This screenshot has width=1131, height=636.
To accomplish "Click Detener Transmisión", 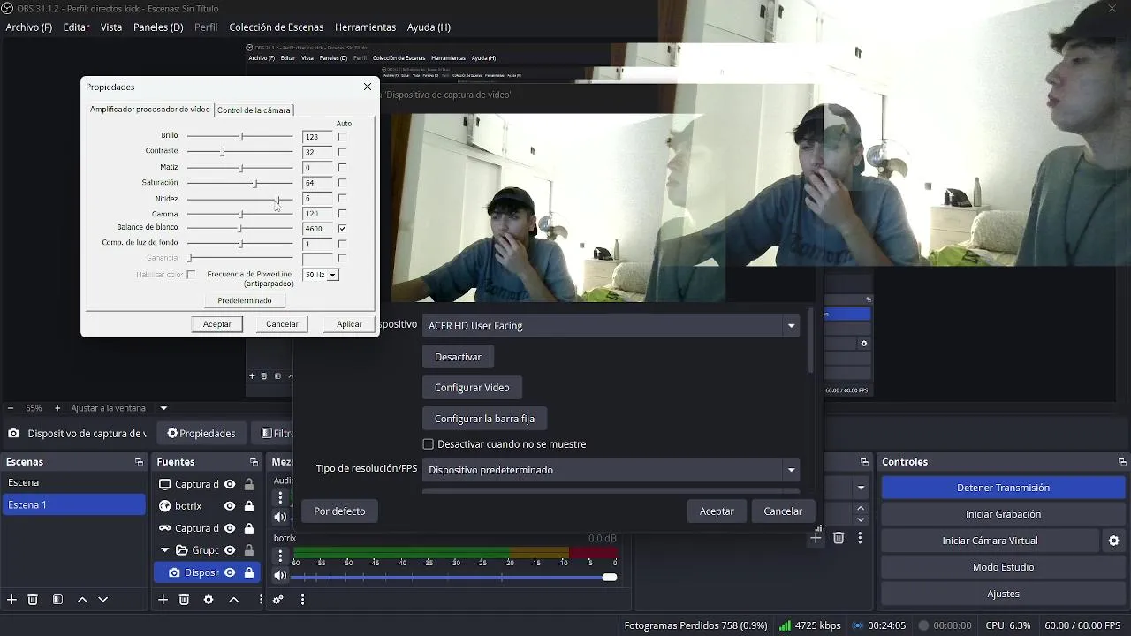I will pos(1003,488).
